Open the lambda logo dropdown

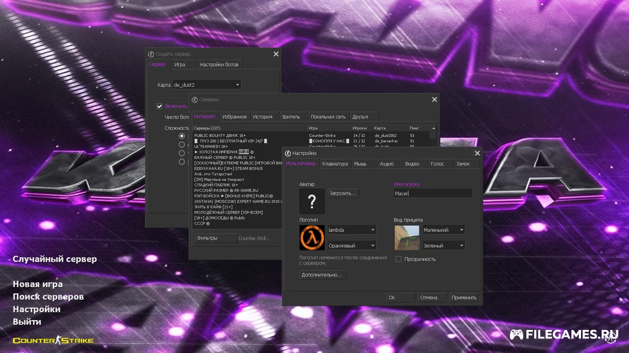(x=351, y=230)
